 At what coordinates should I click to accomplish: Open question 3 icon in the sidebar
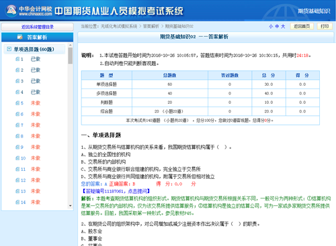[17, 81]
